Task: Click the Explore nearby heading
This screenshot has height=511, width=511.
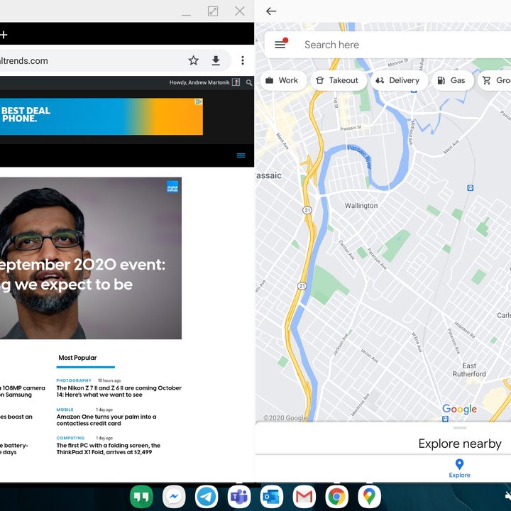Action: pyautogui.click(x=459, y=444)
